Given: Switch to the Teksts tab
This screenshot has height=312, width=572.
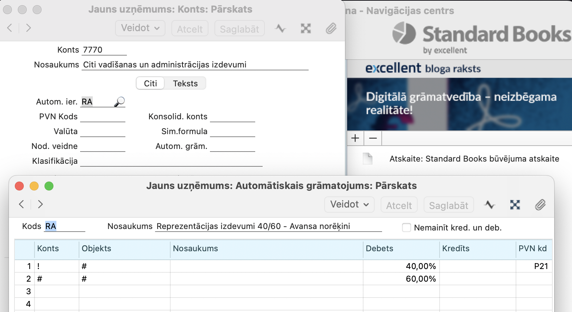Looking at the screenshot, I should [185, 83].
